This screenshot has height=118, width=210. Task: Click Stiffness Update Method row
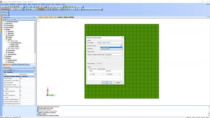[x=19, y=100]
